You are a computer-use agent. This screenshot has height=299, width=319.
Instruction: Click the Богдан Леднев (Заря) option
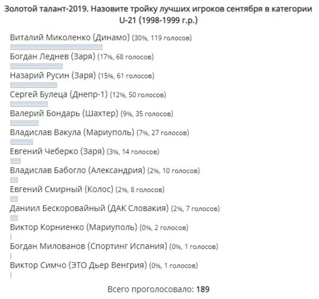click(53, 57)
